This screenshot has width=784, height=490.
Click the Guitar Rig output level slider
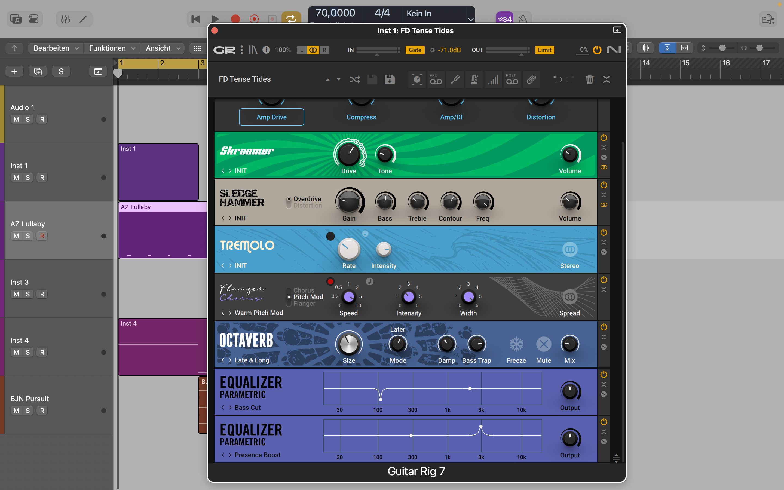coord(508,50)
